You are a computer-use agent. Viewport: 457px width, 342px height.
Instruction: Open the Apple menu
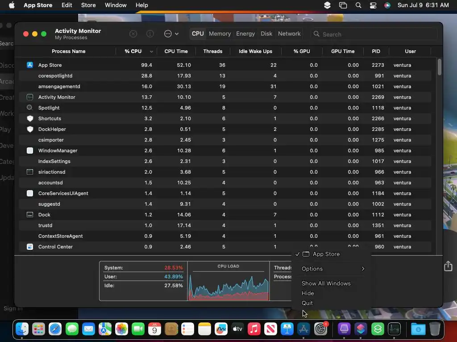[x=12, y=5]
